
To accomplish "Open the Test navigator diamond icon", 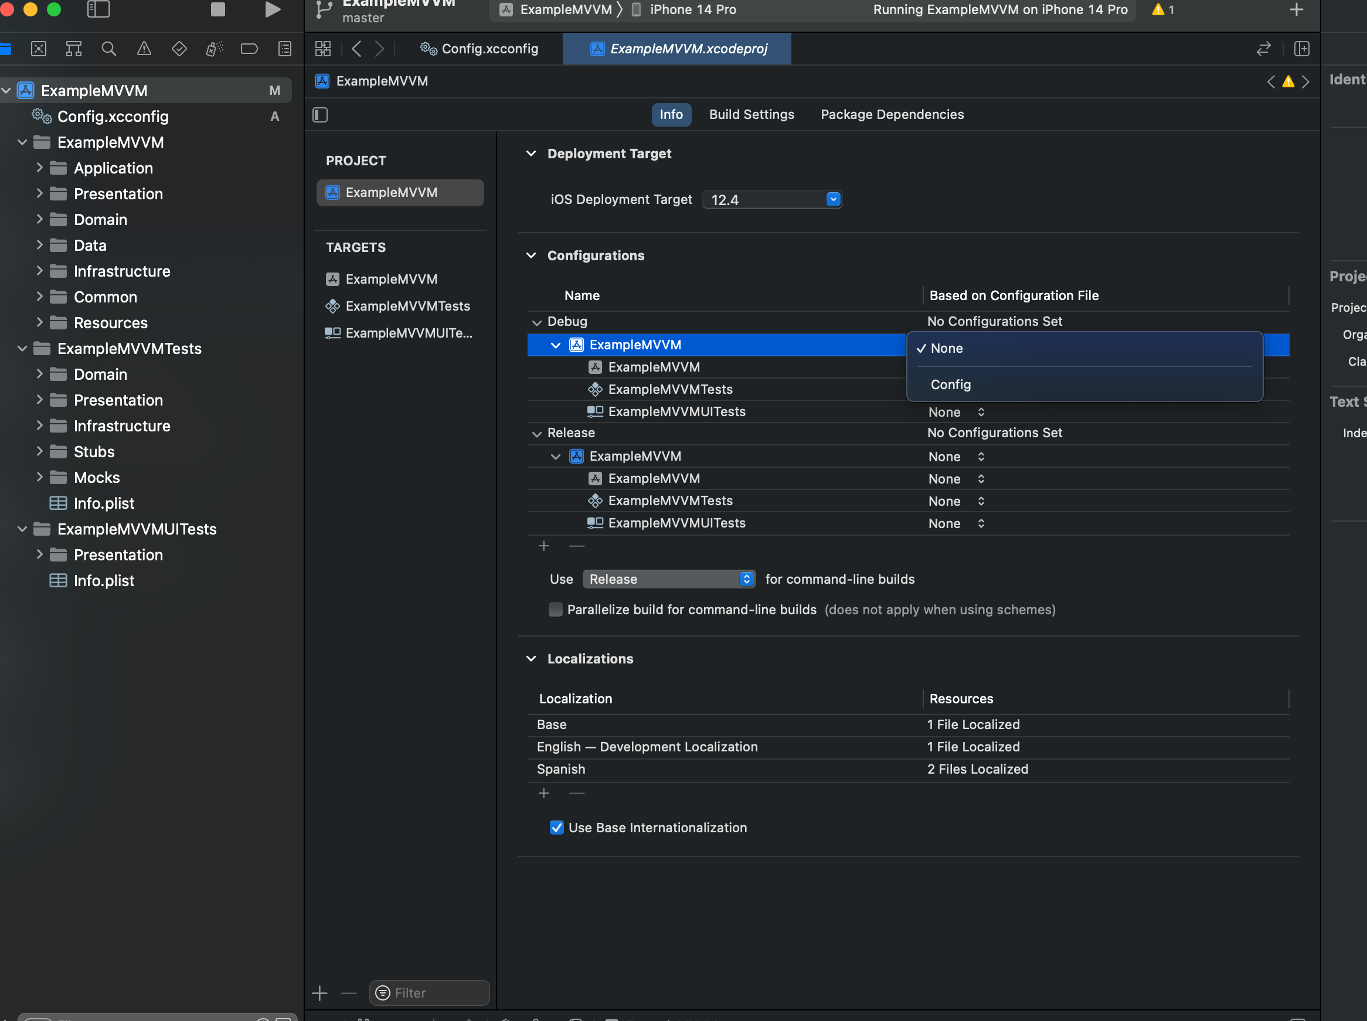I will coord(179,49).
